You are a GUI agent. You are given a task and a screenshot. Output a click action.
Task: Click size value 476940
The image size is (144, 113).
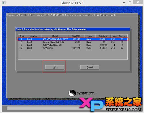tap(76, 39)
